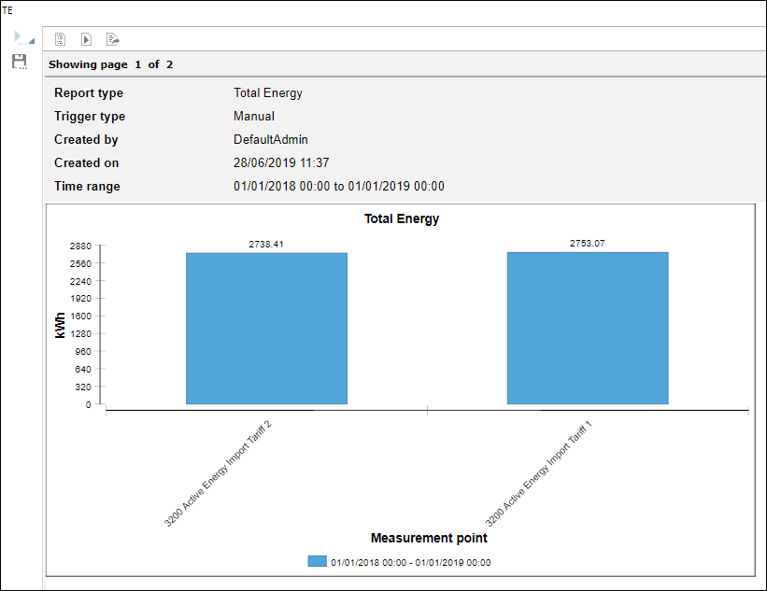Click the save floppy disk icon
Viewport: 767px width, 591px height.
19,62
